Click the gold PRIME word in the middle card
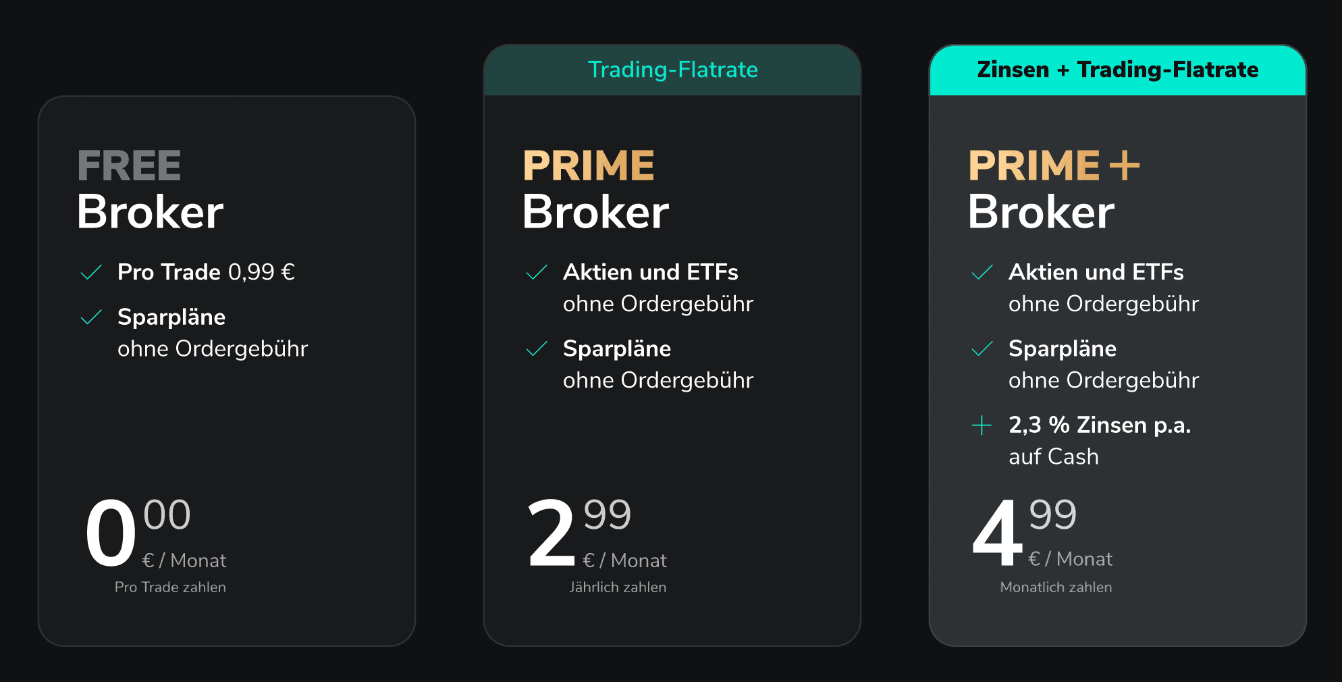This screenshot has height=682, width=1342. tap(589, 166)
